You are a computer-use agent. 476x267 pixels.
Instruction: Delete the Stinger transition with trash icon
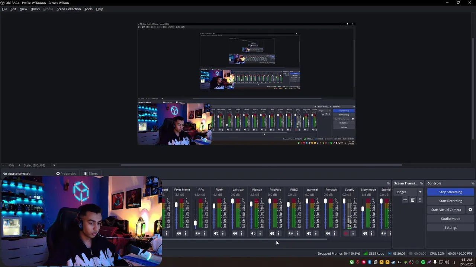coord(412,200)
